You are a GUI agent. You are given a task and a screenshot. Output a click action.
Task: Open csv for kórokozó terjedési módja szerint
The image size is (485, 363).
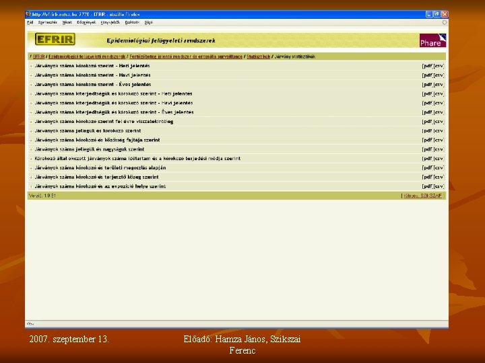pos(439,159)
